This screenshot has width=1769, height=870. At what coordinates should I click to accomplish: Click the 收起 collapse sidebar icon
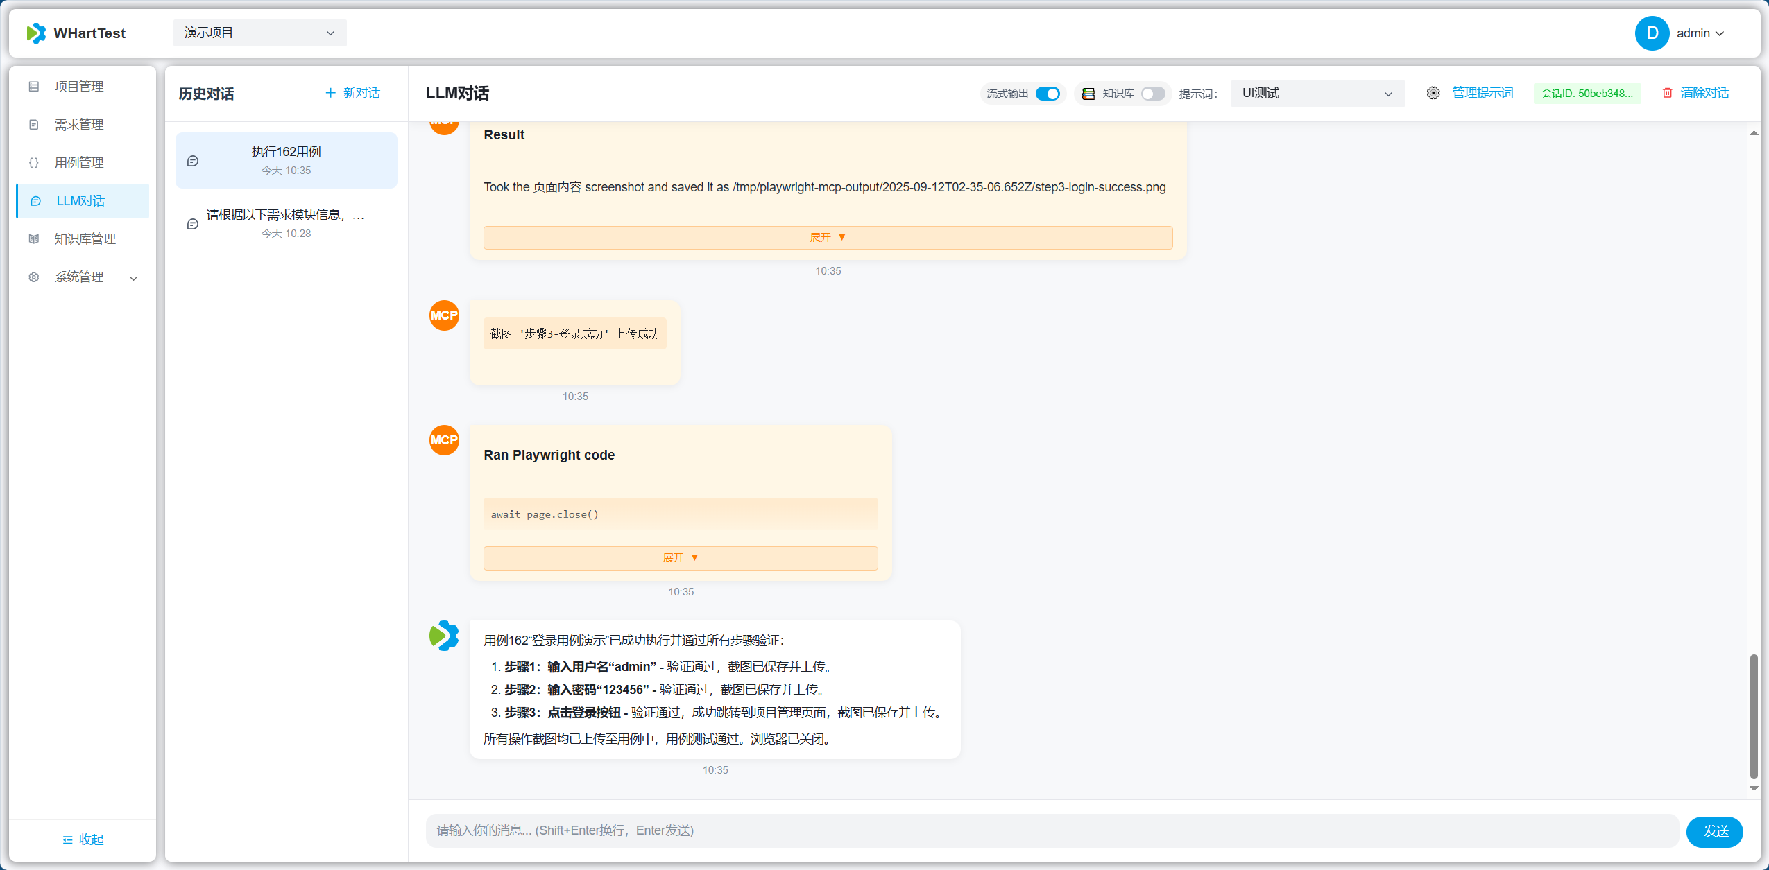67,839
